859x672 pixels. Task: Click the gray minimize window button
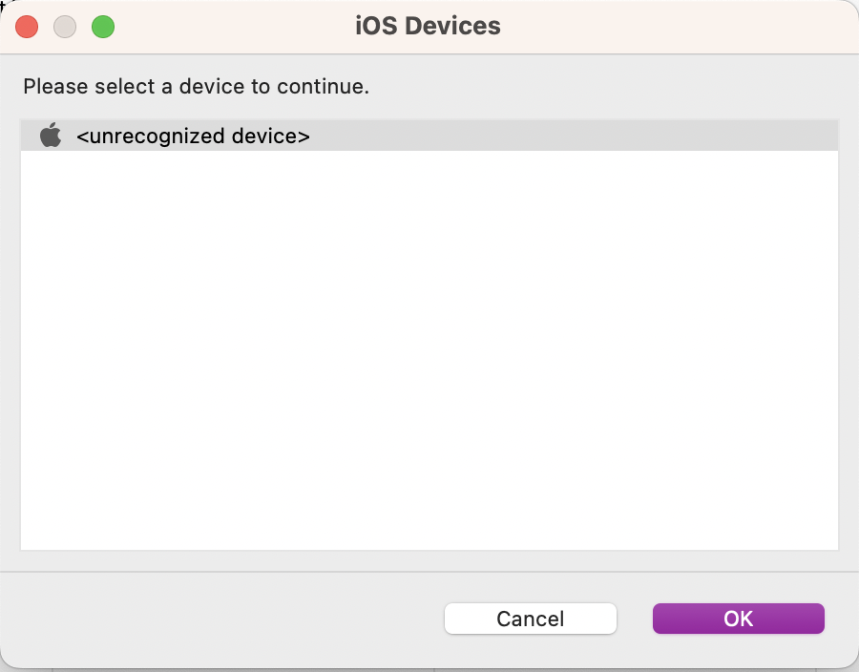pyautogui.click(x=65, y=27)
